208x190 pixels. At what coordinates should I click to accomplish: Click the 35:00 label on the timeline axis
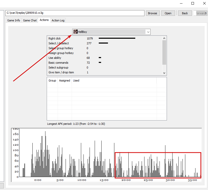(x=192, y=180)
